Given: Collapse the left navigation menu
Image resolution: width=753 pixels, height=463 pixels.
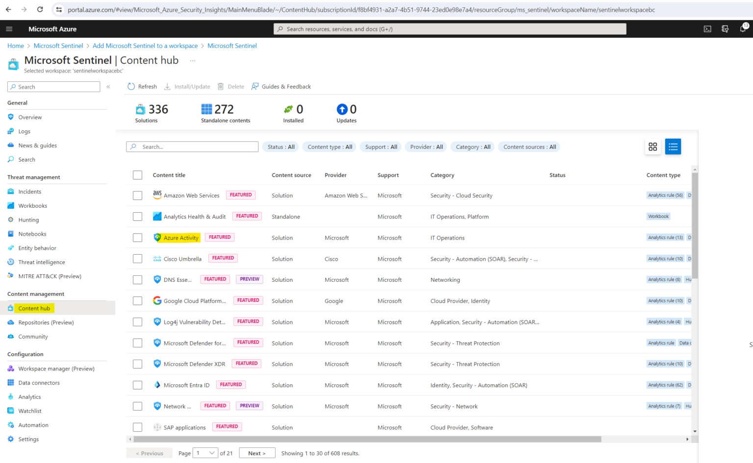Looking at the screenshot, I should 108,87.
